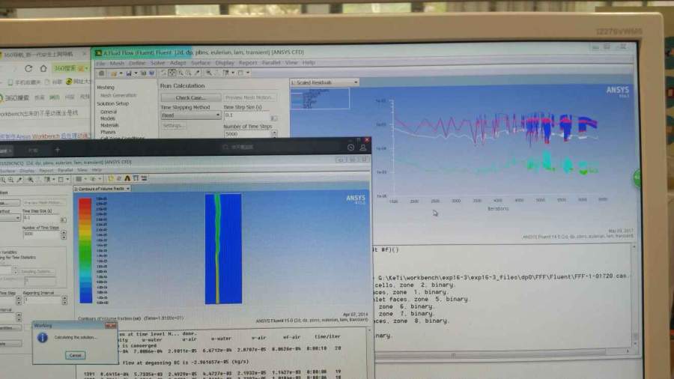Click the probe icon in front Fluent toolbar
Image resolution: width=674 pixels, height=379 pixels.
tap(19, 180)
